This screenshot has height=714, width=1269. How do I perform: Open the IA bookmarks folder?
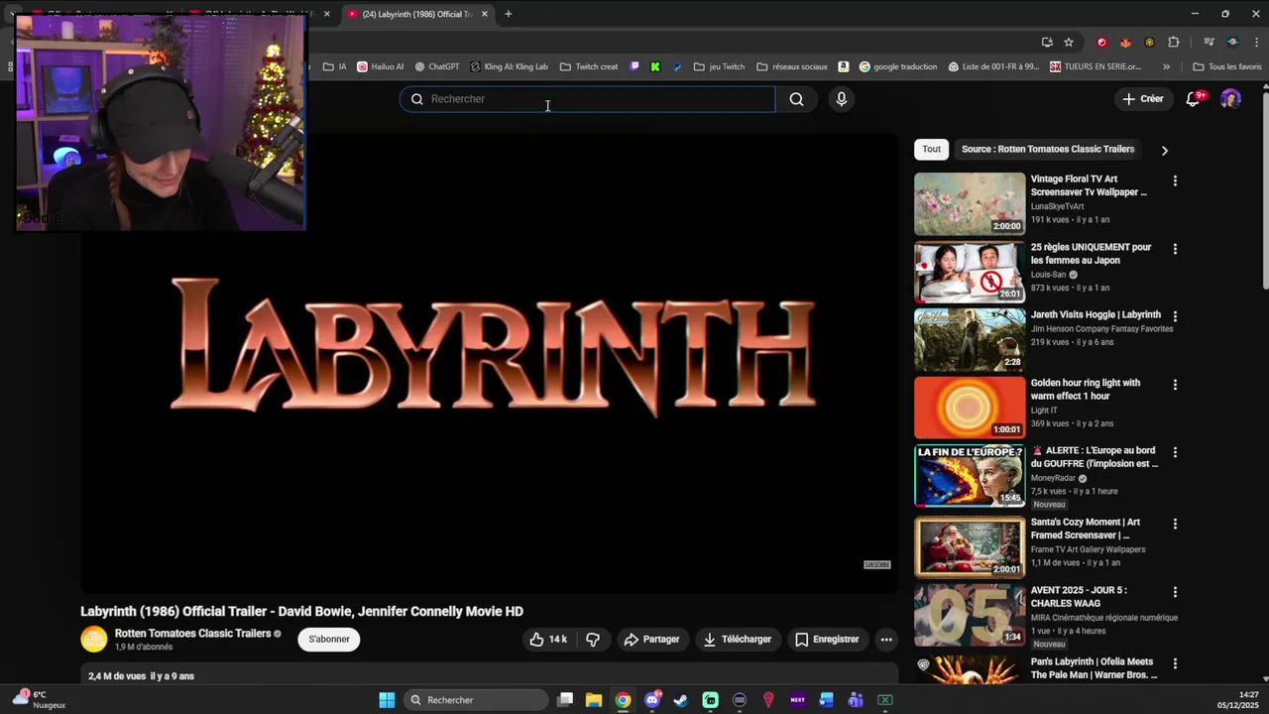(335, 66)
